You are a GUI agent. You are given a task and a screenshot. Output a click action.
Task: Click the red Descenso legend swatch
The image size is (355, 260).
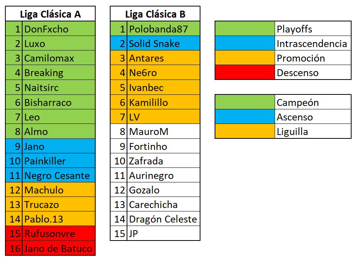click(245, 72)
